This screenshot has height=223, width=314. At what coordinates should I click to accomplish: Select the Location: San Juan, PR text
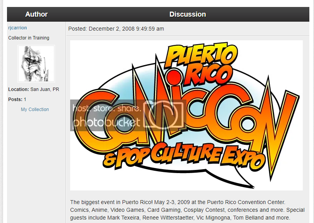[x=34, y=89]
